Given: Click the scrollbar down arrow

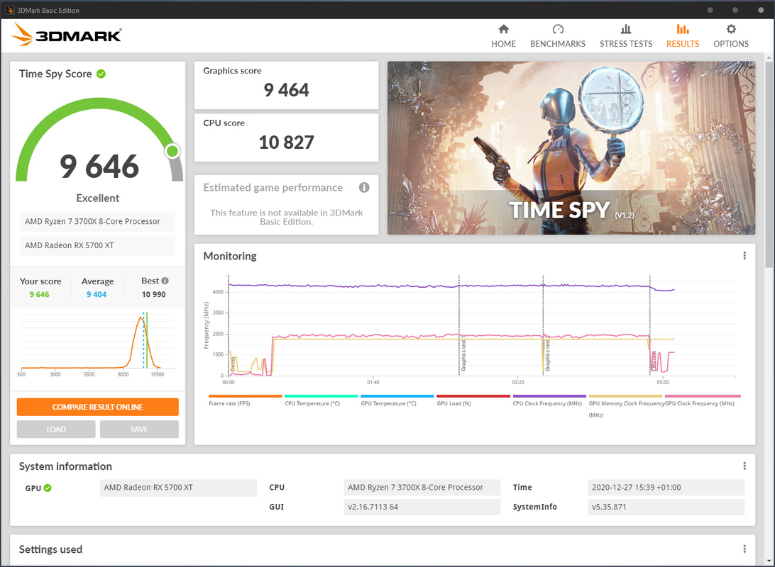Looking at the screenshot, I should pos(769,561).
